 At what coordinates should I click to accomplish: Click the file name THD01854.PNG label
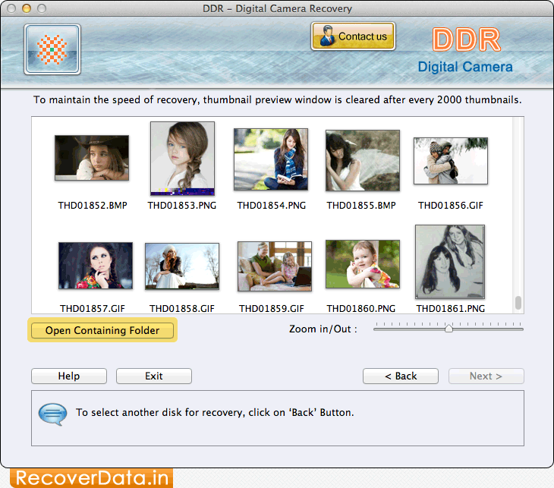pyautogui.click(x=272, y=206)
